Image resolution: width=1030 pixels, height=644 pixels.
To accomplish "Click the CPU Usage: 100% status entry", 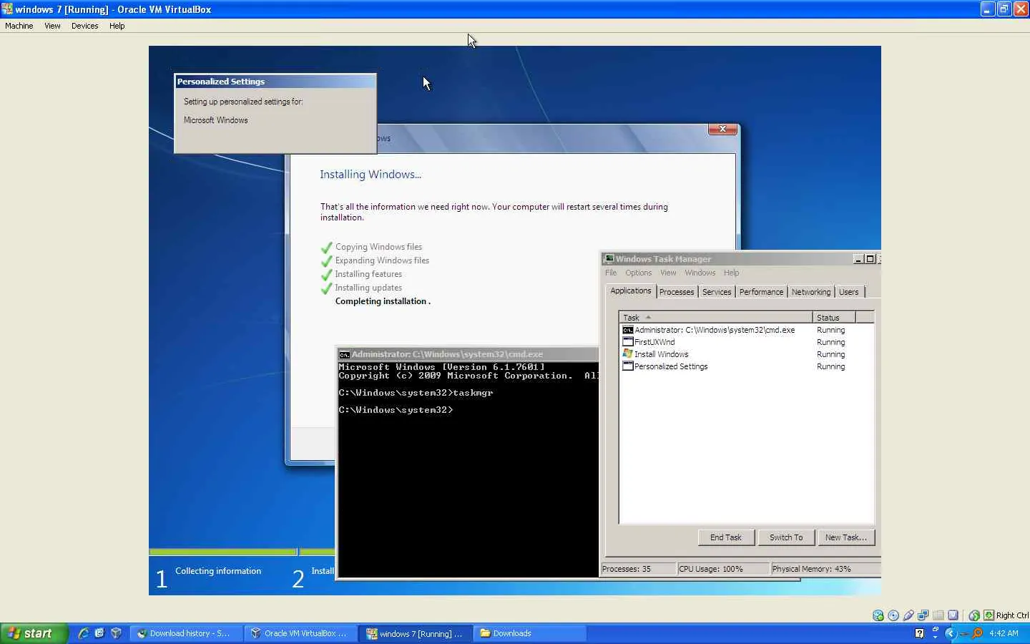I will pyautogui.click(x=723, y=569).
